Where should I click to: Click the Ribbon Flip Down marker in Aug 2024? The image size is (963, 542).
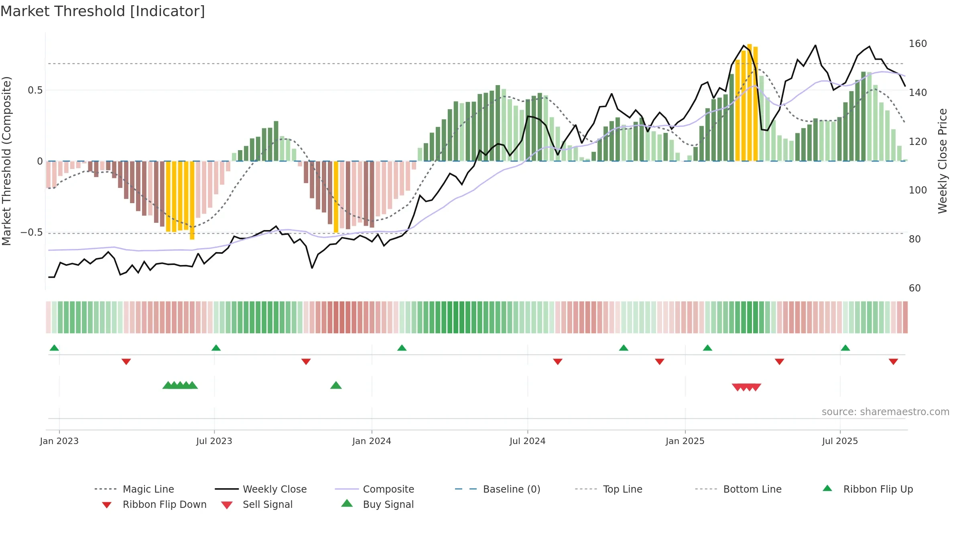point(558,362)
